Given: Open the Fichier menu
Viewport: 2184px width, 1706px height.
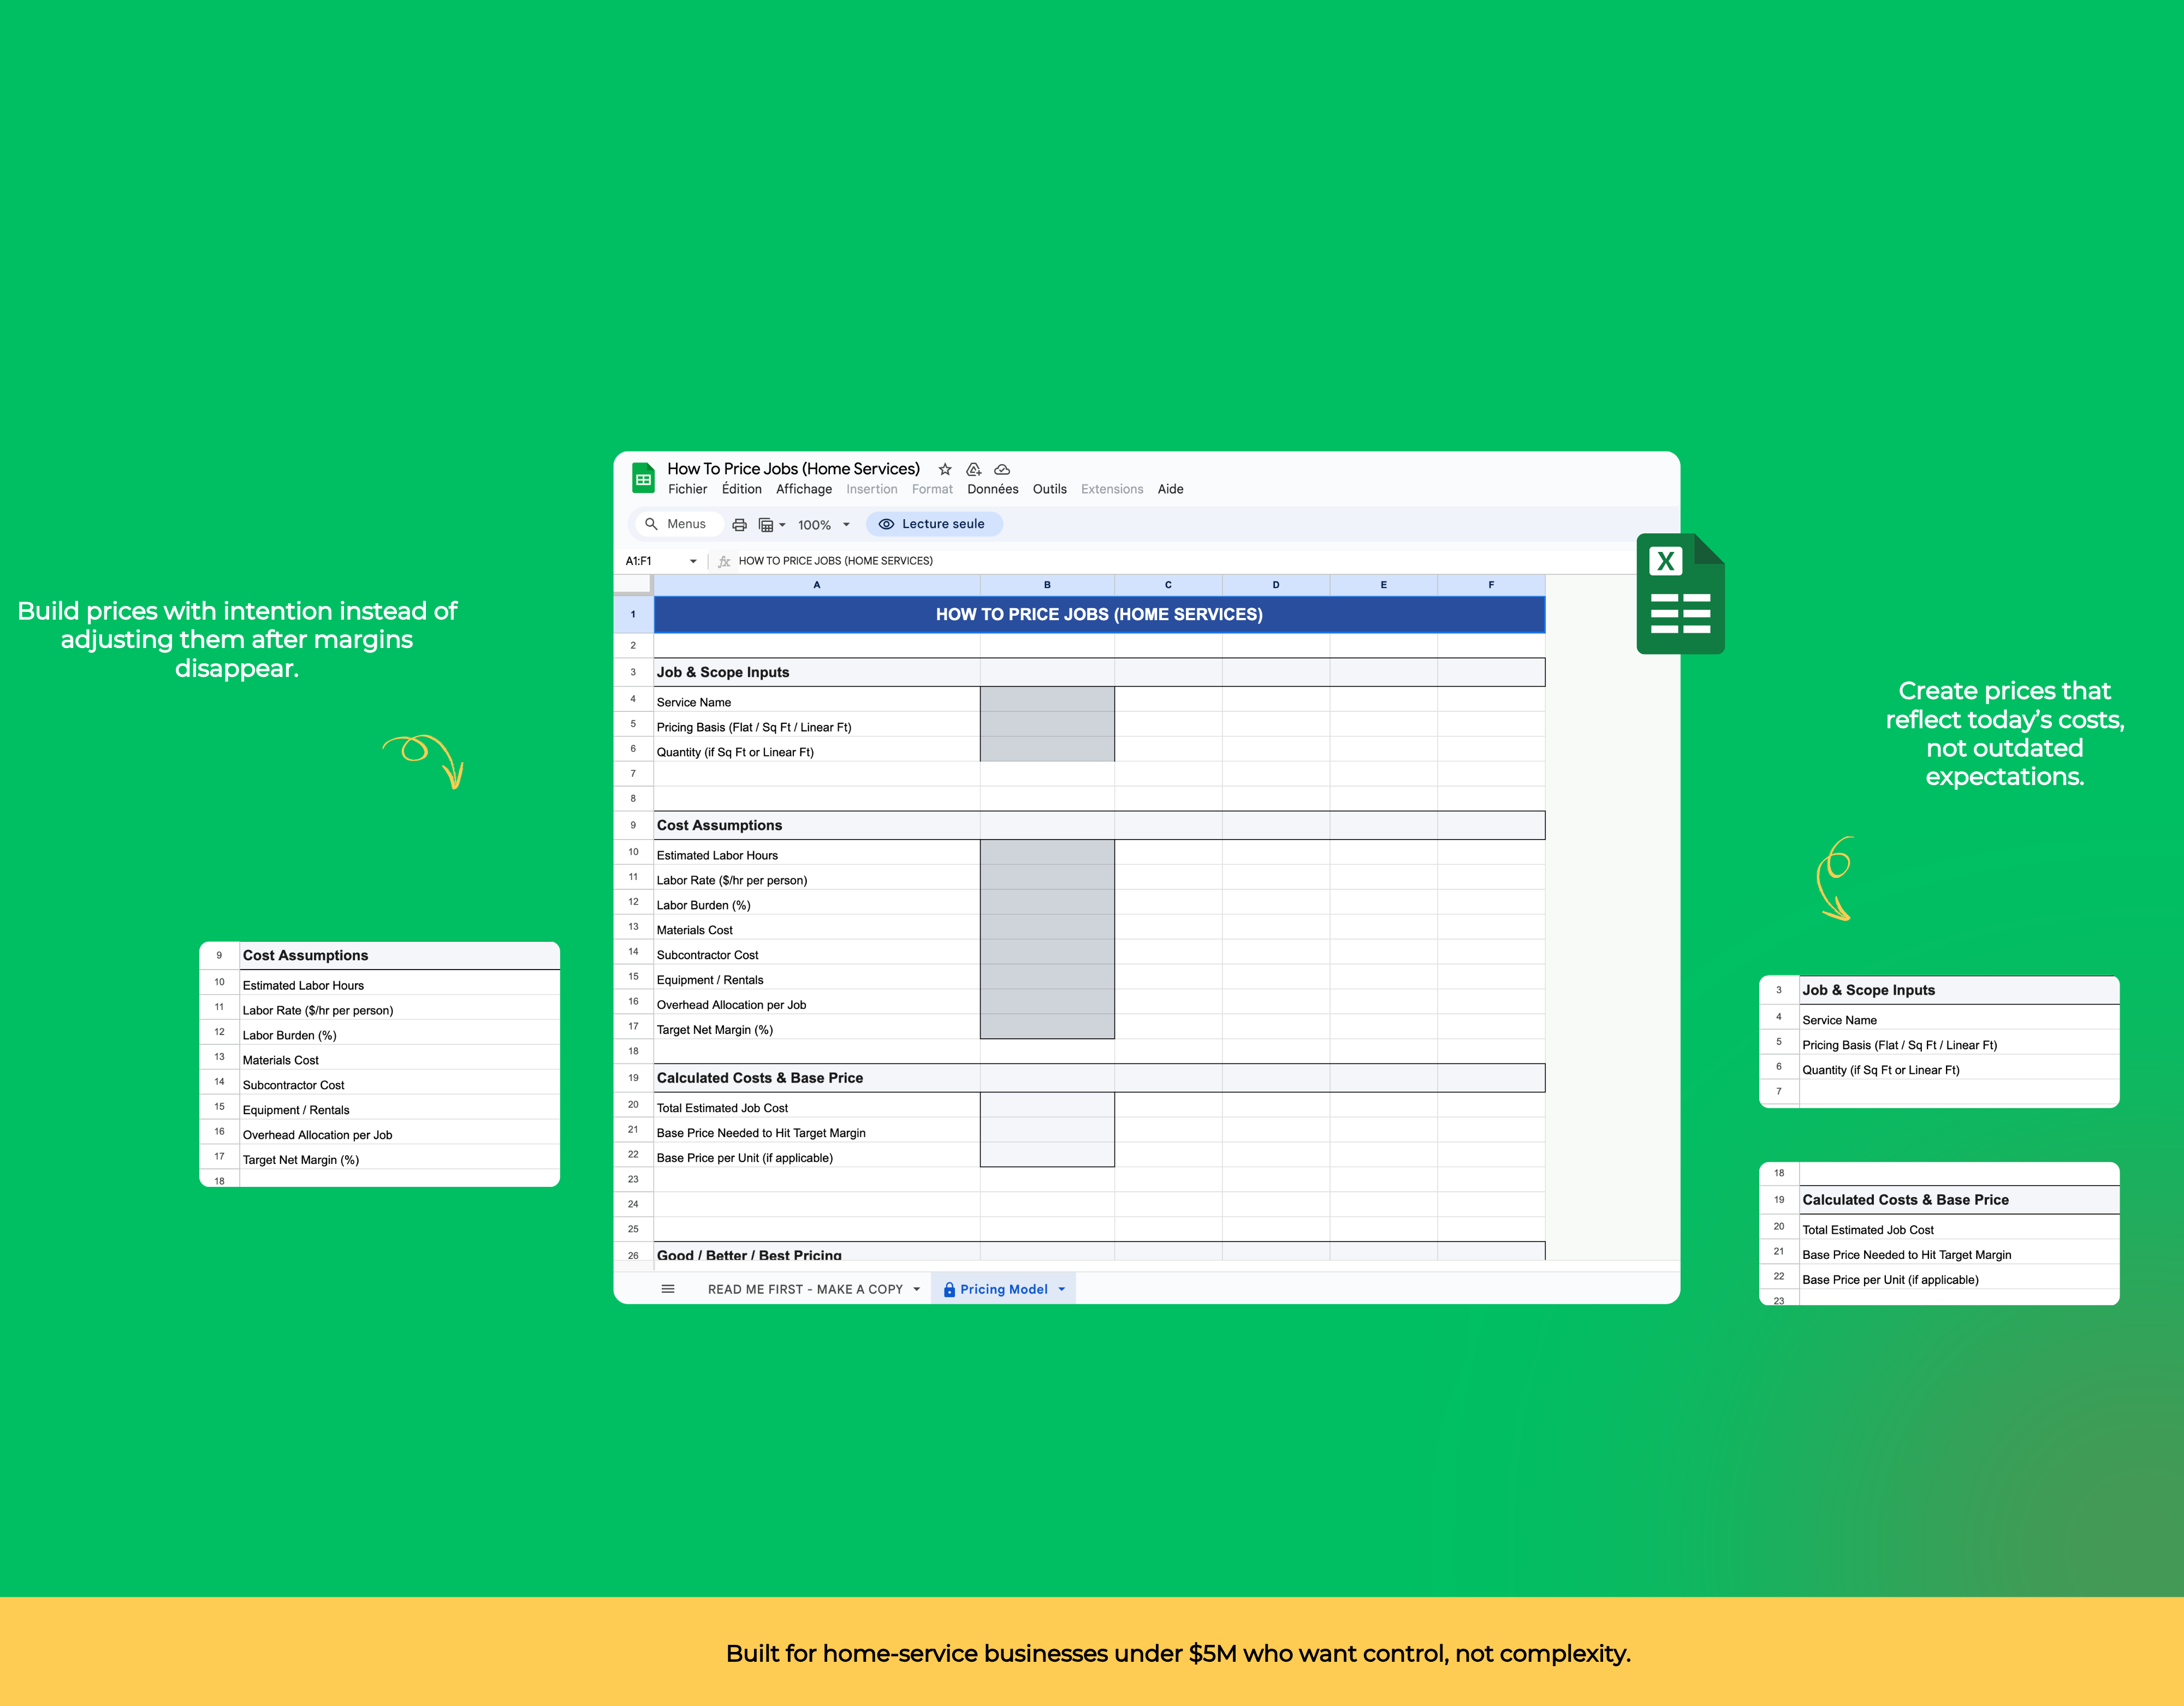Looking at the screenshot, I should [x=687, y=489].
